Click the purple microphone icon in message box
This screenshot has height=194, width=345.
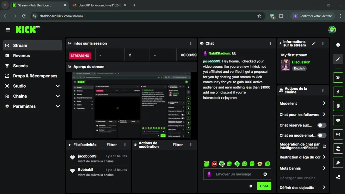(x=209, y=174)
